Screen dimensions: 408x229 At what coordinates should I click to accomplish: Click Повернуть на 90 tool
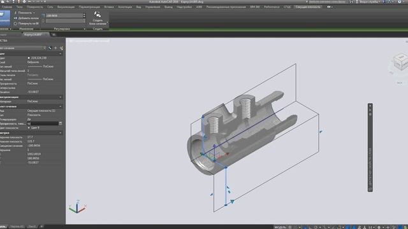(26, 24)
